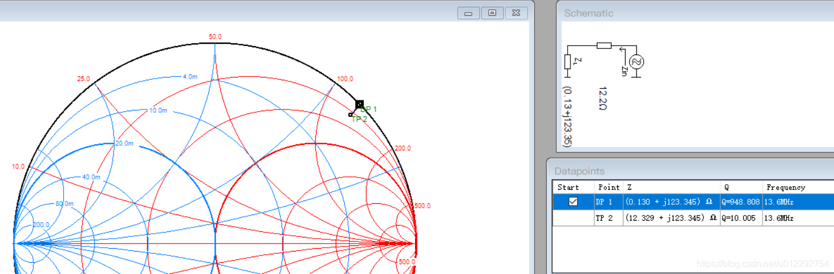The height and width of the screenshot is (274, 834).
Task: Click the Point column header
Action: (x=608, y=187)
